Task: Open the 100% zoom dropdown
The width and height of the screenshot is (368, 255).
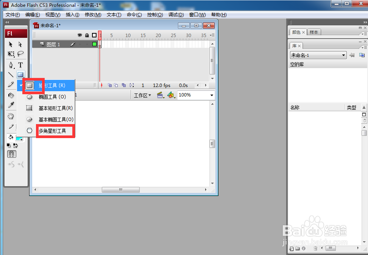Action: [212, 95]
